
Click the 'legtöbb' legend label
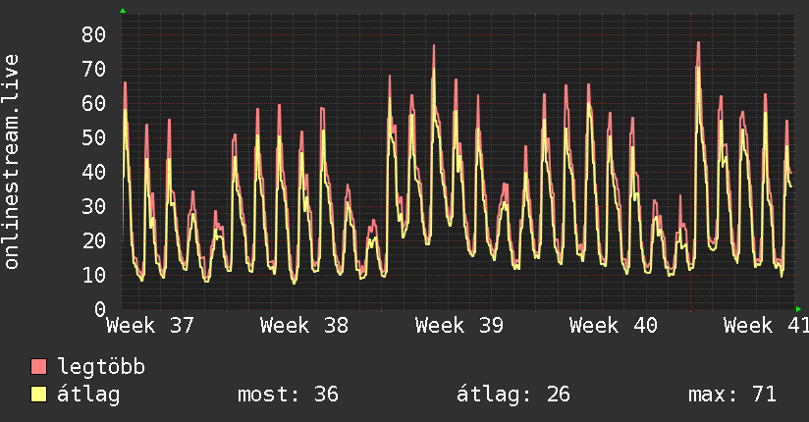pyautogui.click(x=101, y=367)
